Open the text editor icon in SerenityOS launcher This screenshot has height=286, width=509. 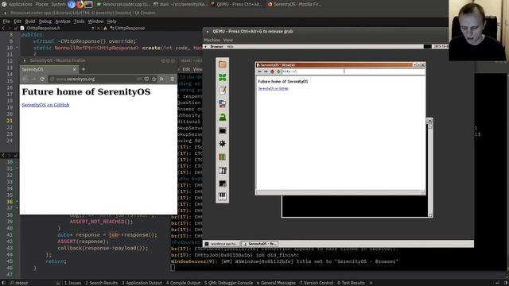(x=223, y=91)
